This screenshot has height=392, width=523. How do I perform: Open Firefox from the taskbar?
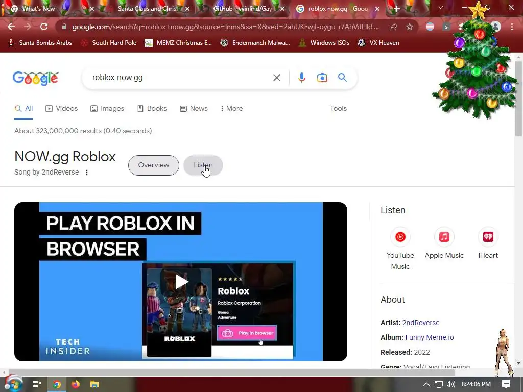(76, 384)
